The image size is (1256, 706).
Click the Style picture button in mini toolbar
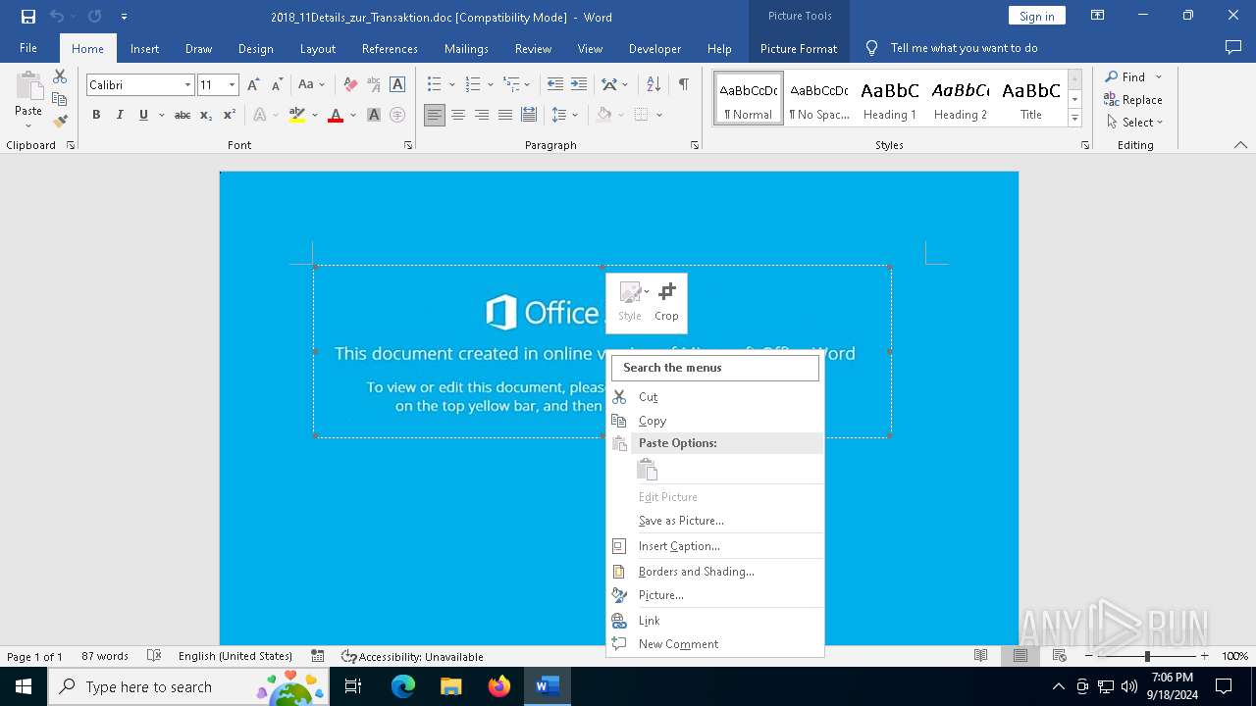point(630,302)
